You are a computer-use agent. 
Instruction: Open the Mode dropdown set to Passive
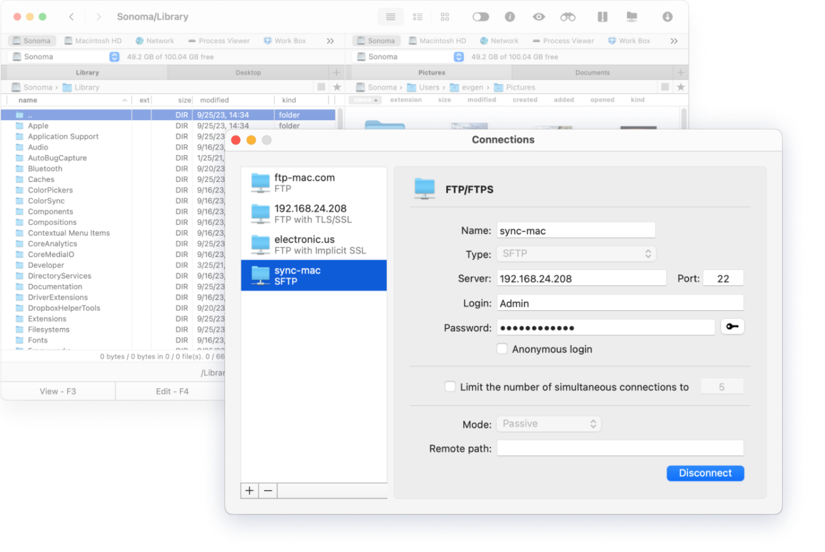(x=549, y=423)
